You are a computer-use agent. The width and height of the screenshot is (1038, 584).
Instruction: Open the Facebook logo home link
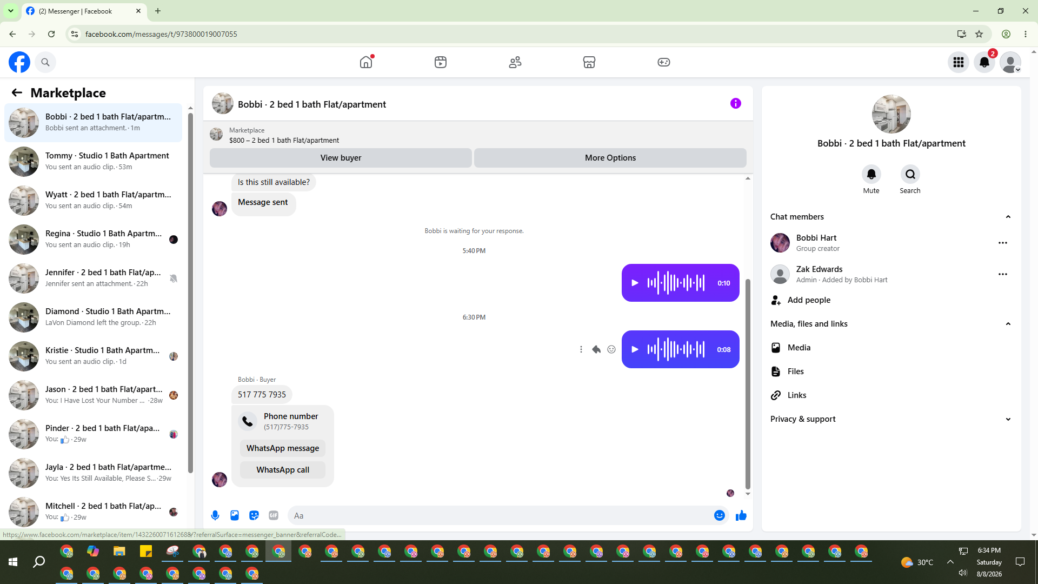click(19, 62)
